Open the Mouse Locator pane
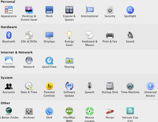158x122 pixels. (x=90, y=111)
